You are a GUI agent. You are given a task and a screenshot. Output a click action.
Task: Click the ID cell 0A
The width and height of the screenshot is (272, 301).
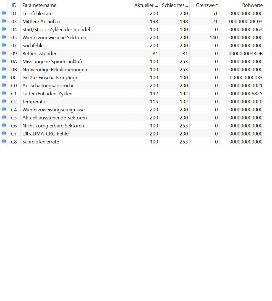click(x=14, y=62)
